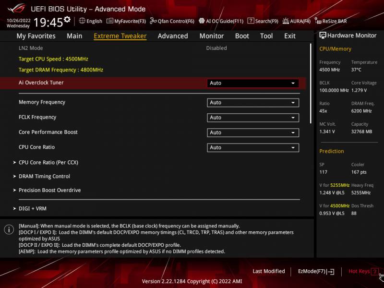The height and width of the screenshot is (288, 384).
Task: Click the AURA lighting icon
Action: point(286,21)
